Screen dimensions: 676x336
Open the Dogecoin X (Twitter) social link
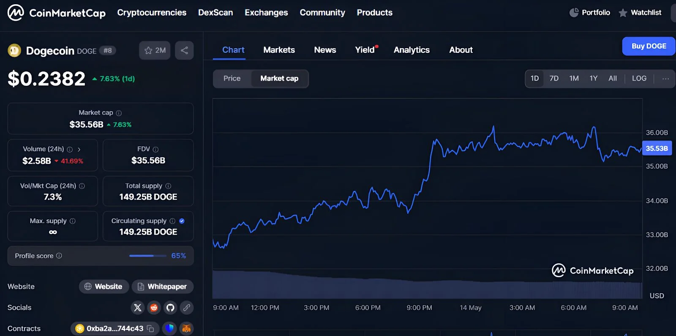tap(138, 308)
